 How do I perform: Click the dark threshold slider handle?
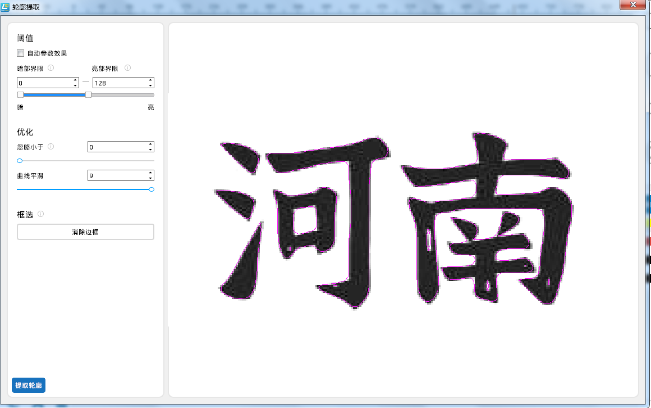(20, 95)
